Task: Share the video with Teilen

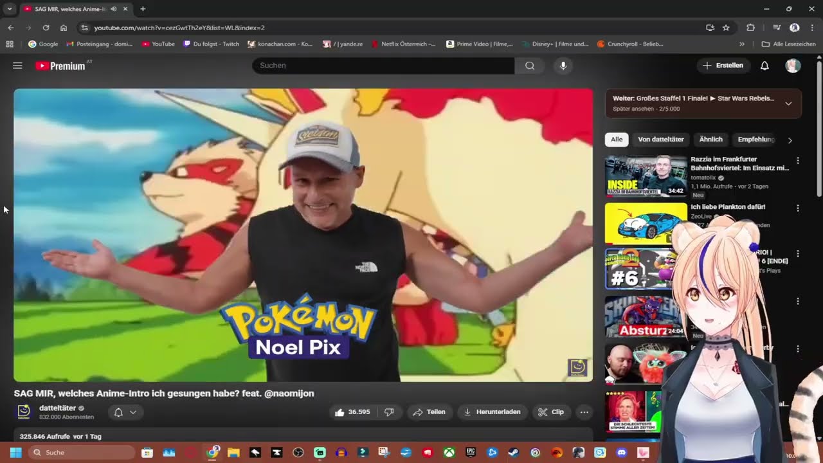Action: click(429, 412)
